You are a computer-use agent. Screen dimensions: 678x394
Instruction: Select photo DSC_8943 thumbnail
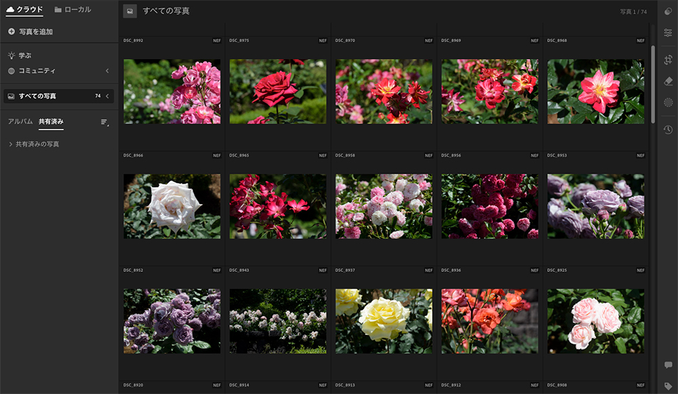278,321
